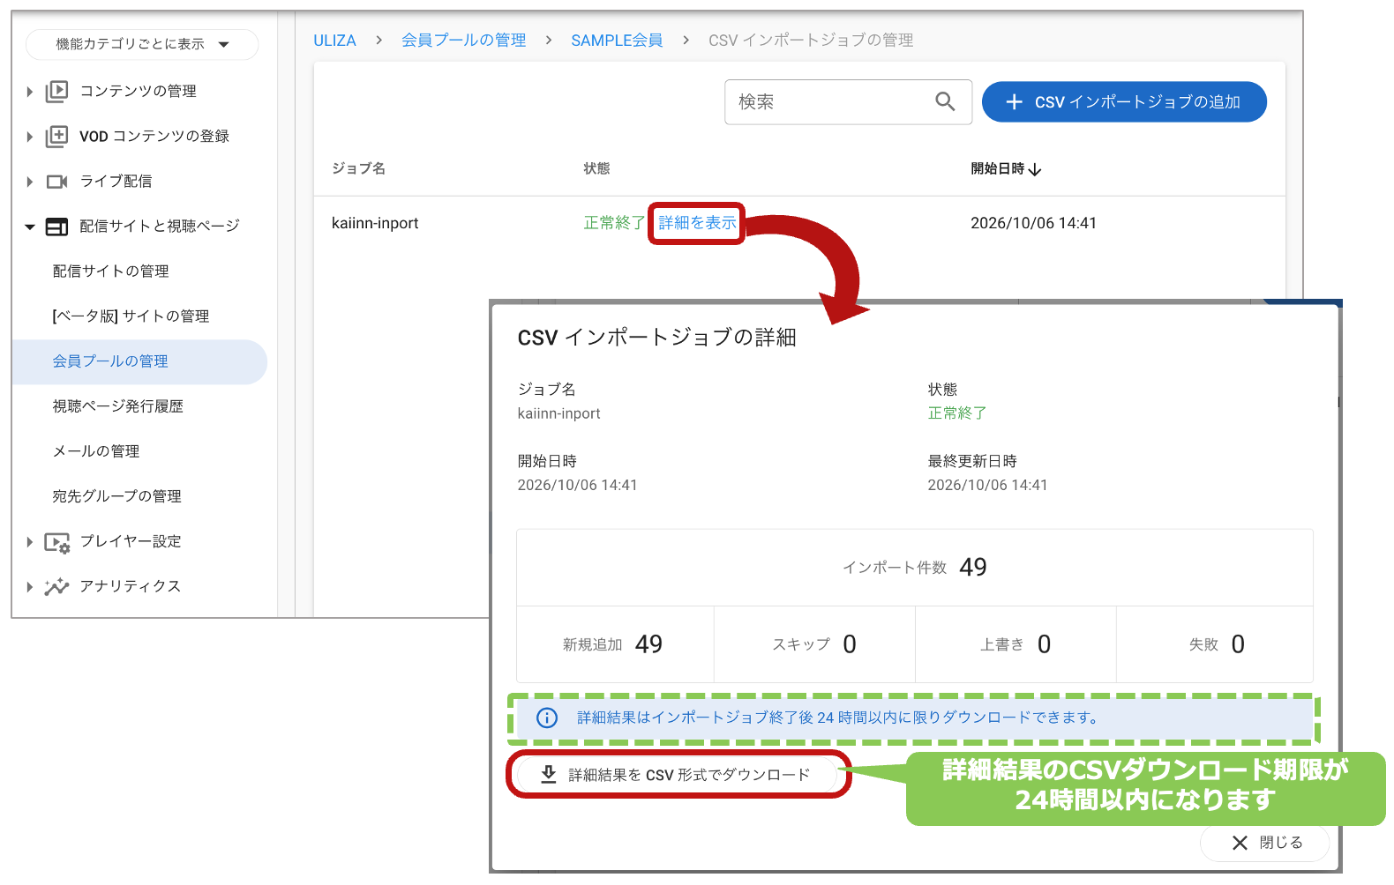
Task: Sort by 開始日時 using the arrow
Action: coord(1035,169)
